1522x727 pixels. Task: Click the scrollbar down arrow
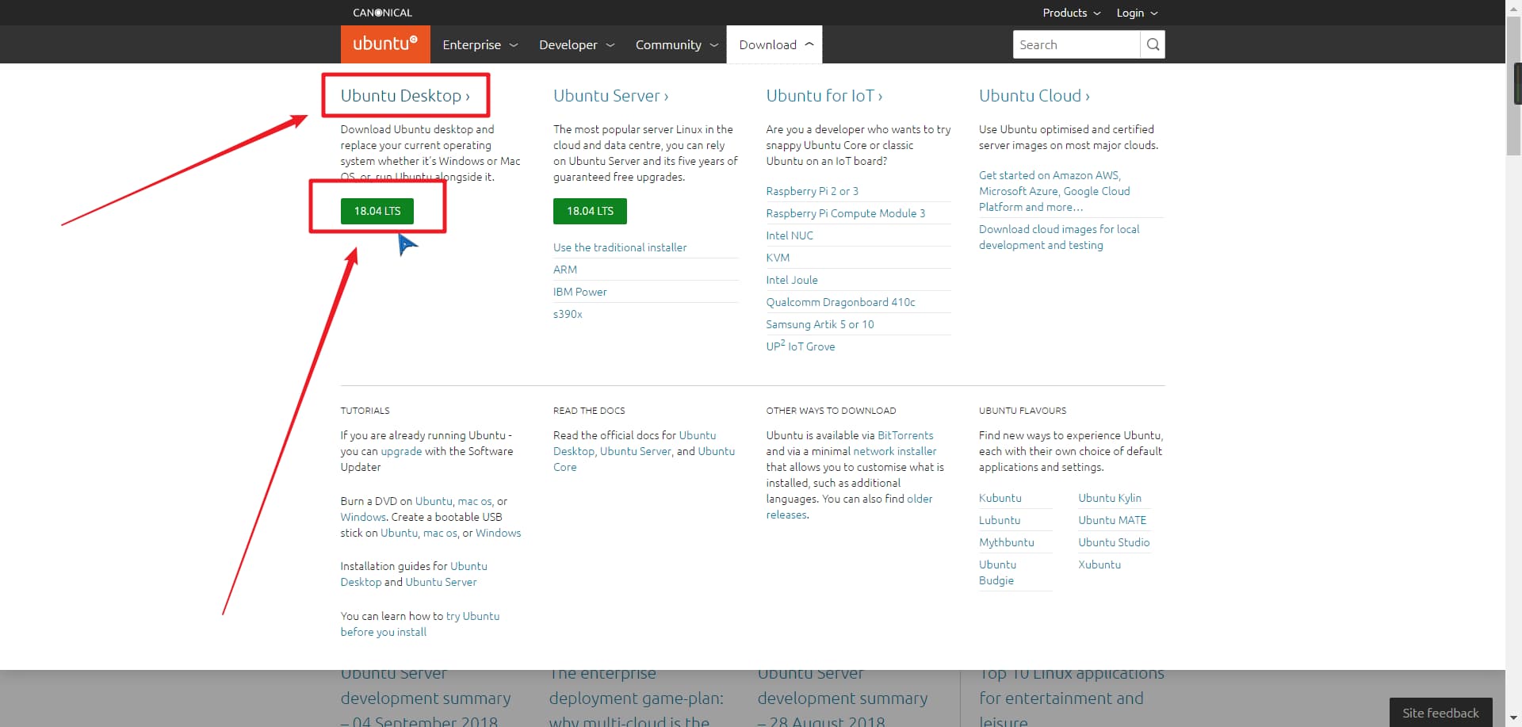[1513, 718]
